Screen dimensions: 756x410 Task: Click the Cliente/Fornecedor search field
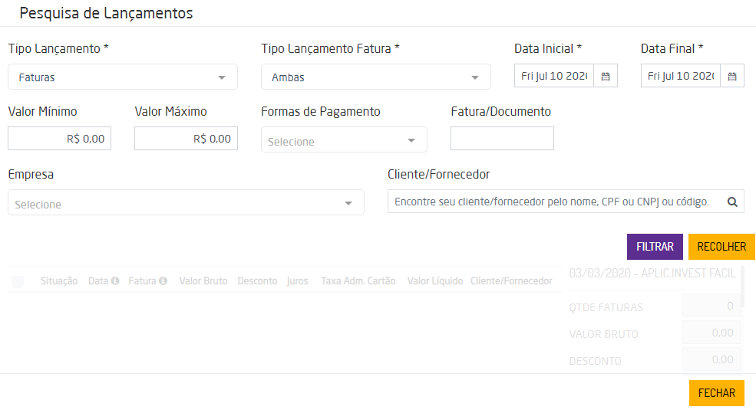[553, 202]
